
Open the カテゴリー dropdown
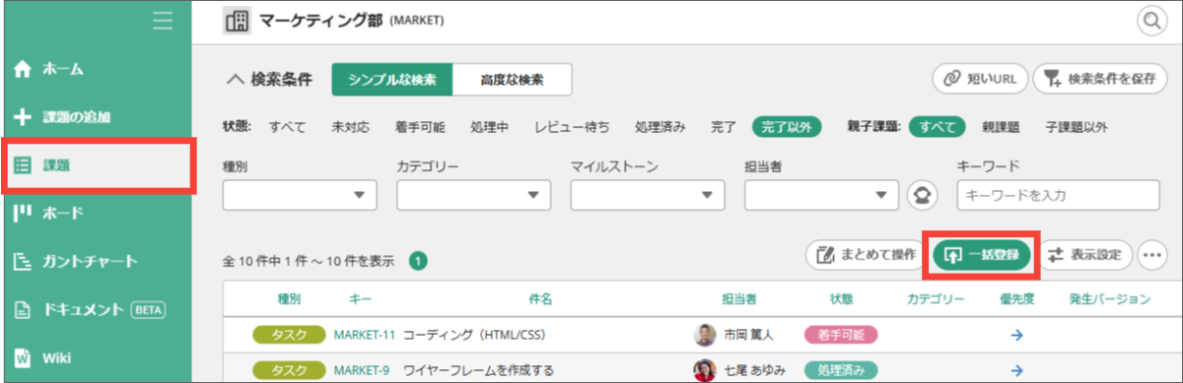[x=473, y=195]
